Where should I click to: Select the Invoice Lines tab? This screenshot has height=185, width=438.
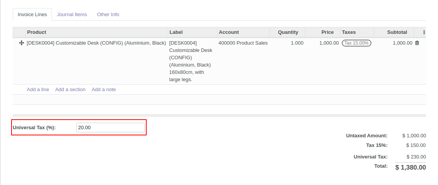coord(32,15)
